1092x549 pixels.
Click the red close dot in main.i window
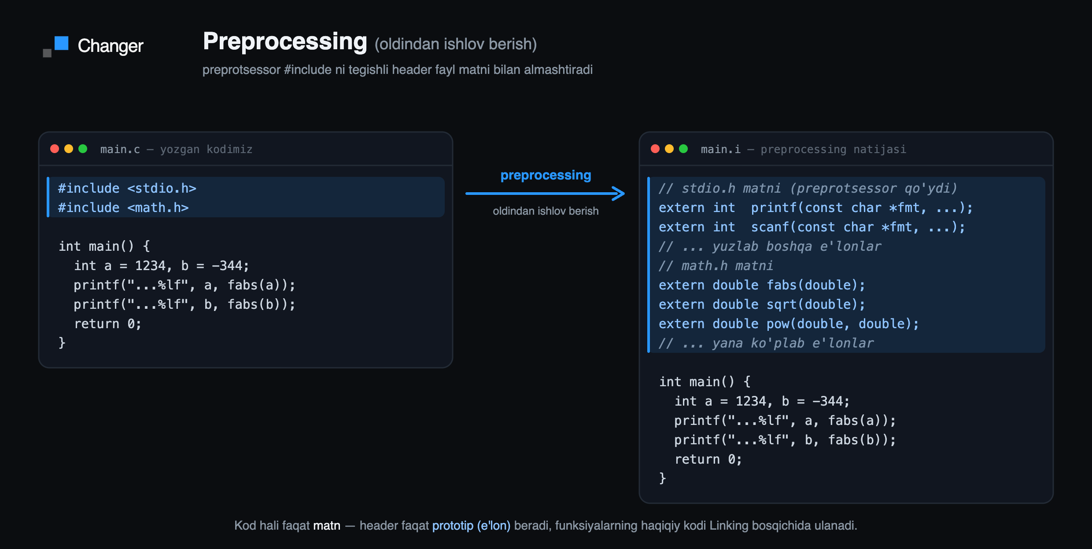coord(655,149)
